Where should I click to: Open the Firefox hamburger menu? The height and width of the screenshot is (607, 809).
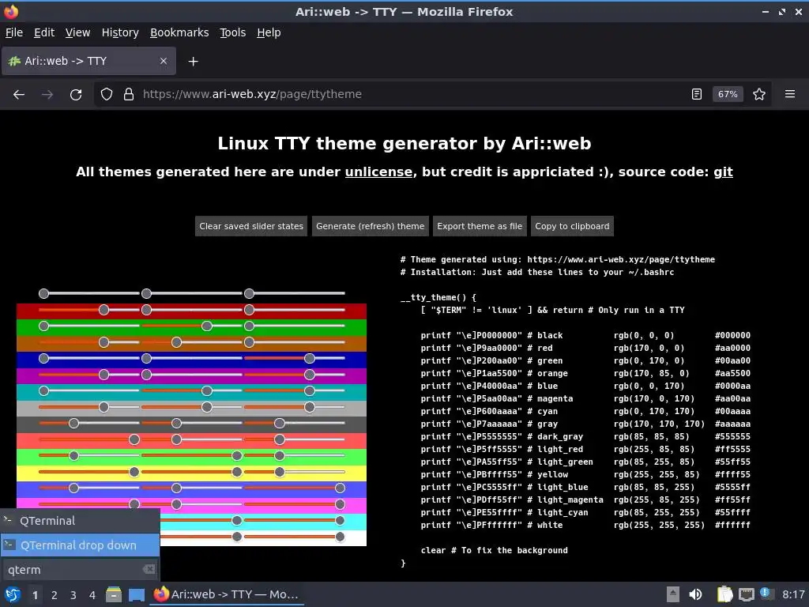[x=790, y=94]
